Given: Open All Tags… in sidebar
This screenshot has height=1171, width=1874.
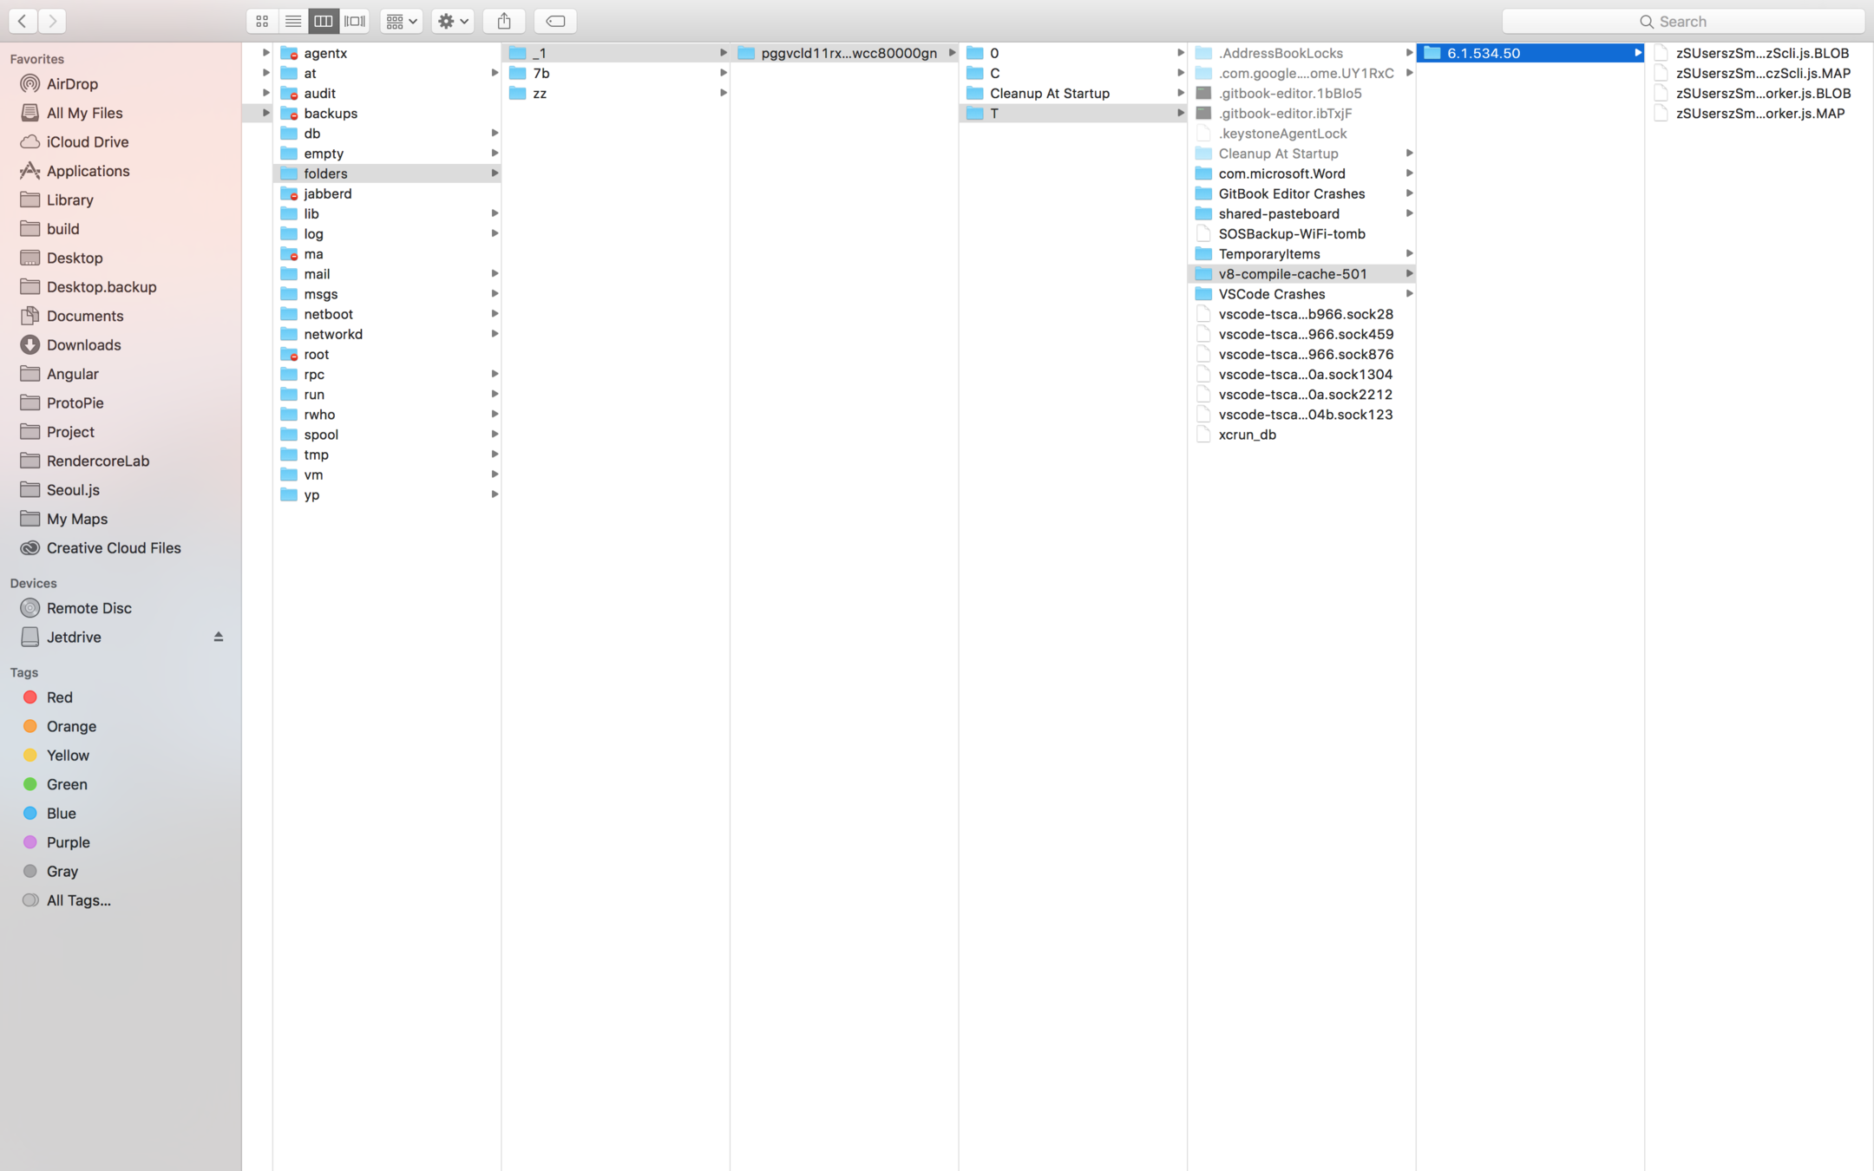Looking at the screenshot, I should [x=78, y=900].
